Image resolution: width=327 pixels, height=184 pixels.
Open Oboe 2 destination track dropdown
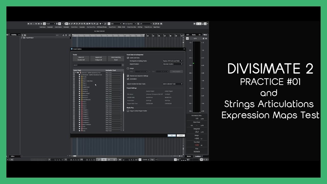[114, 85]
